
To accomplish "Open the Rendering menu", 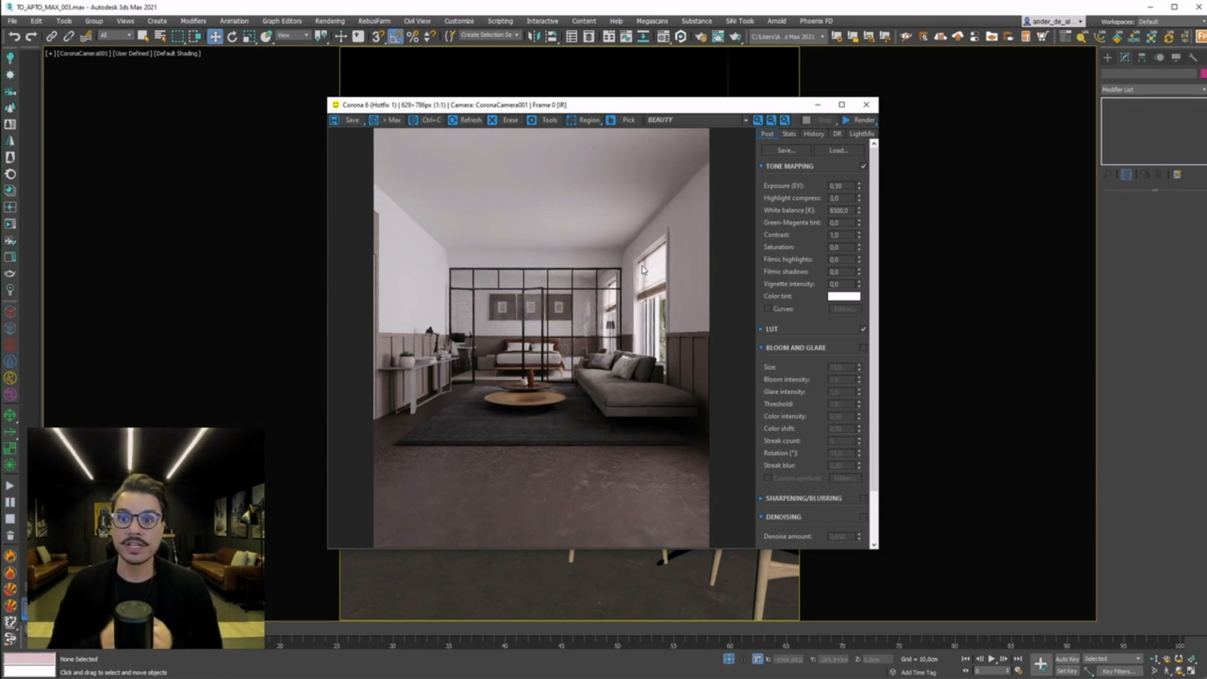I will [x=329, y=21].
